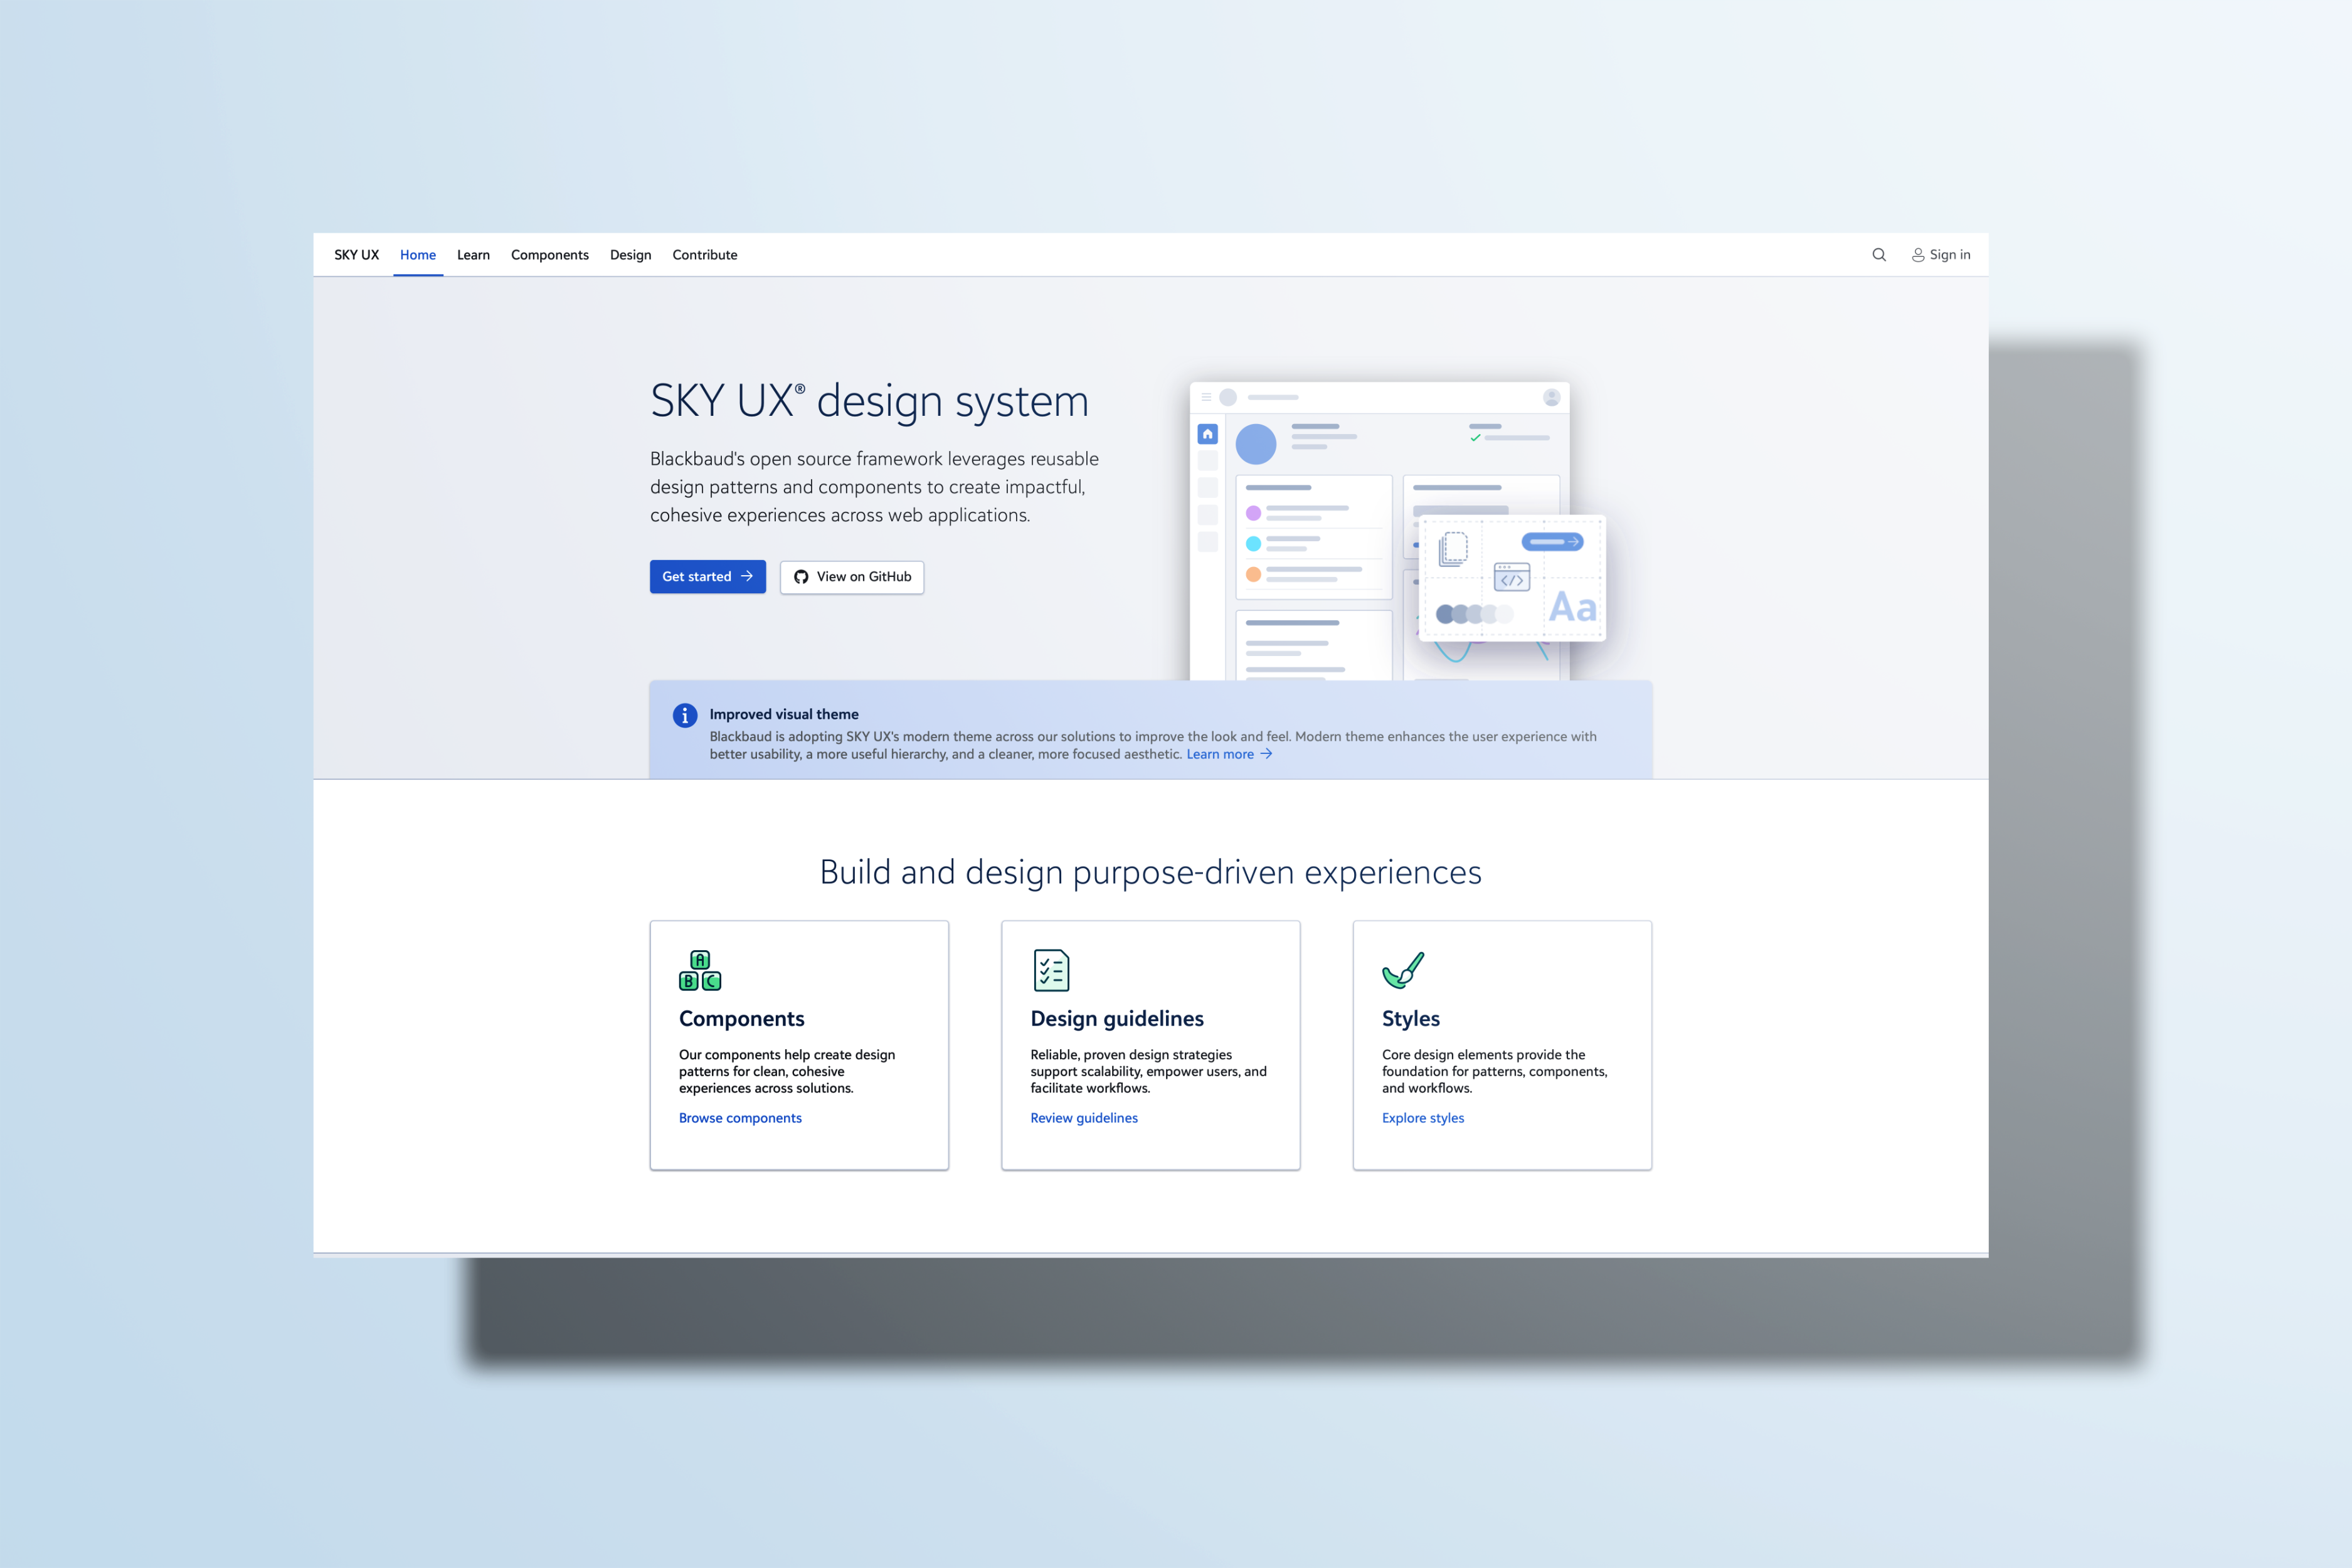Click the Sign in link
The height and width of the screenshot is (1568, 2352).
click(x=1941, y=255)
